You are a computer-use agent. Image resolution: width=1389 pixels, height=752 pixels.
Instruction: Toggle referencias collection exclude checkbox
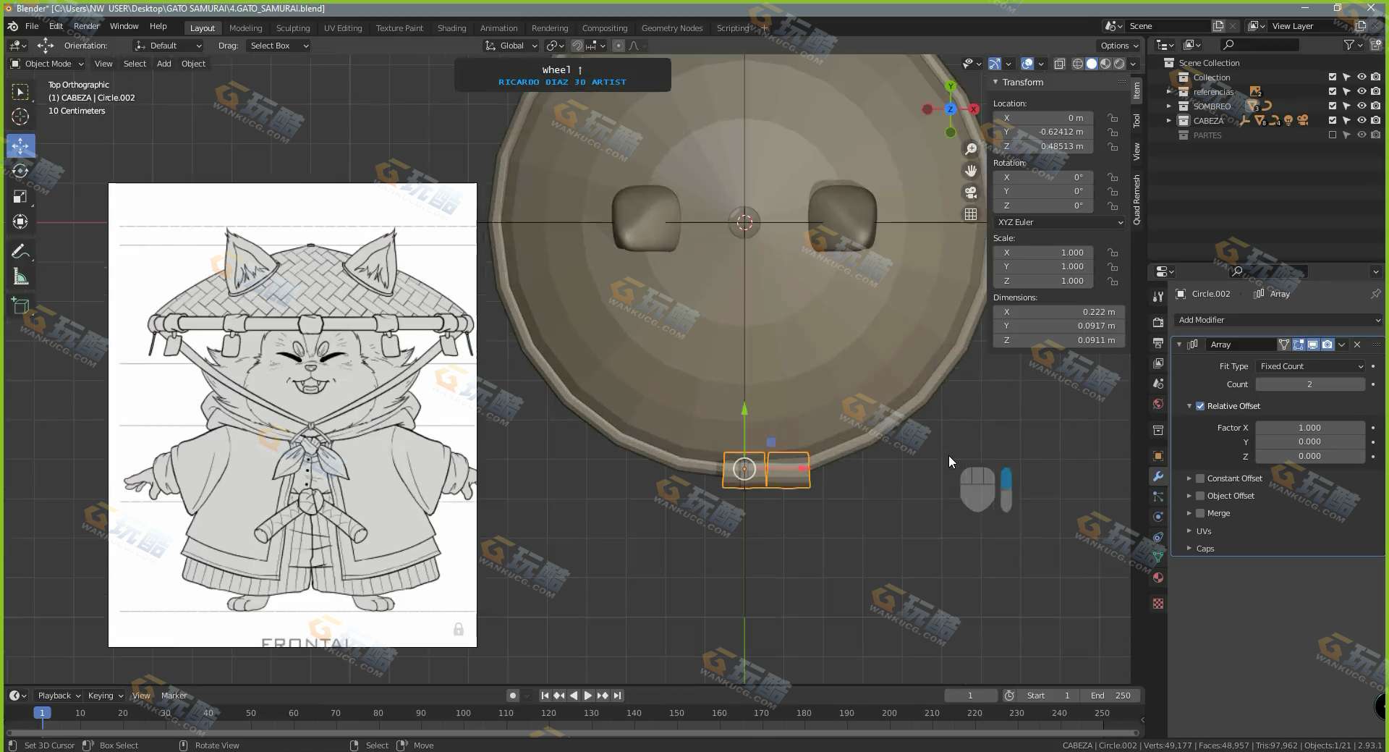(1333, 91)
